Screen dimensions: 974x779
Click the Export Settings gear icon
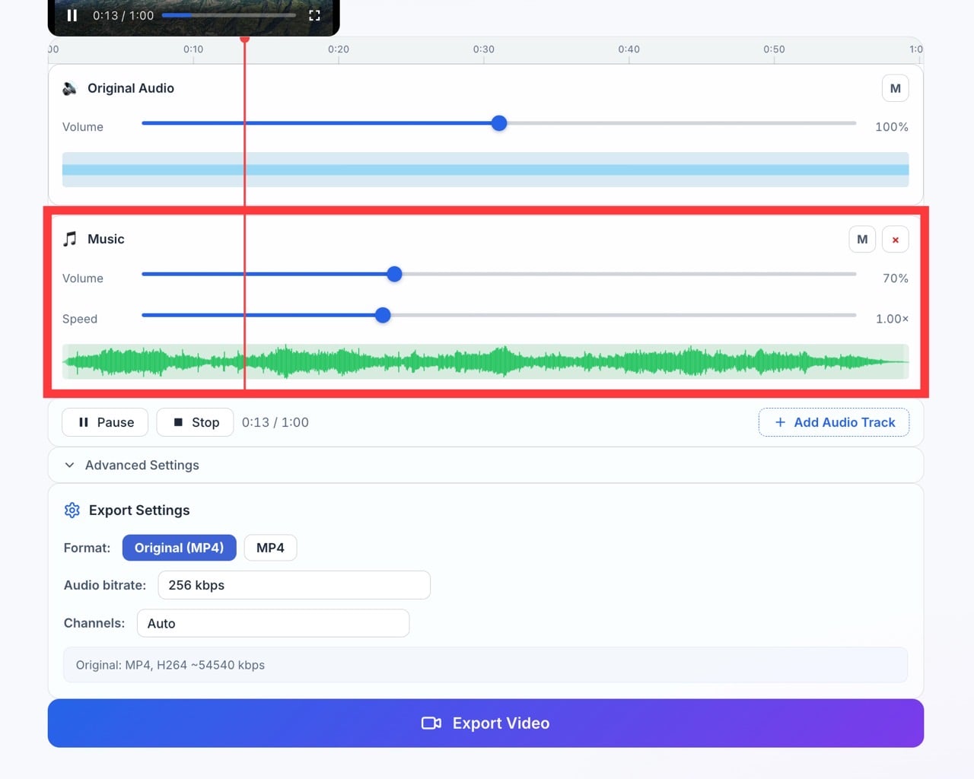(72, 510)
